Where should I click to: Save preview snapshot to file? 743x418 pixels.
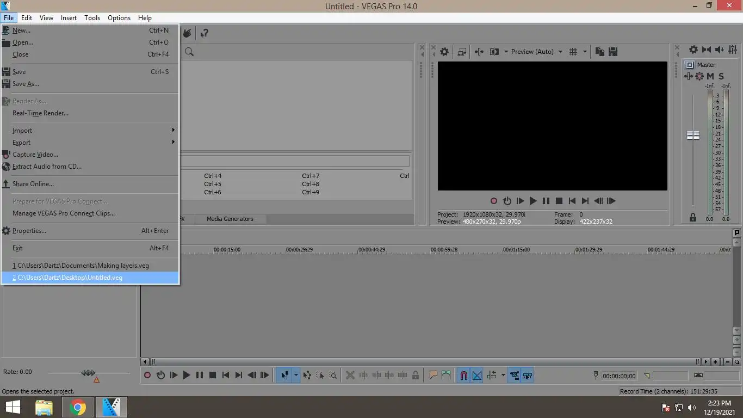(x=613, y=52)
